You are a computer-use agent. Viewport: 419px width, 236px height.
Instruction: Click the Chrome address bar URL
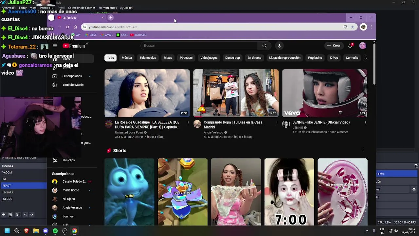(x=113, y=27)
